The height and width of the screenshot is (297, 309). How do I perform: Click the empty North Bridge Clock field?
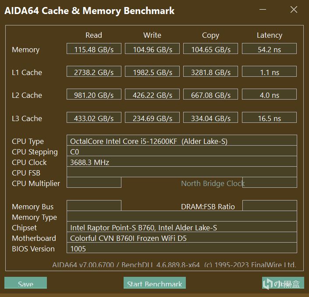click(270, 182)
